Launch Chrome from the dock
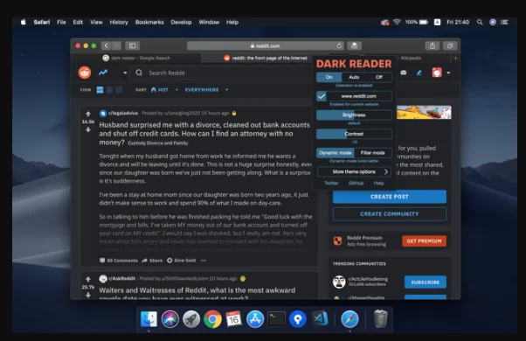This screenshot has width=526, height=341. click(212, 319)
